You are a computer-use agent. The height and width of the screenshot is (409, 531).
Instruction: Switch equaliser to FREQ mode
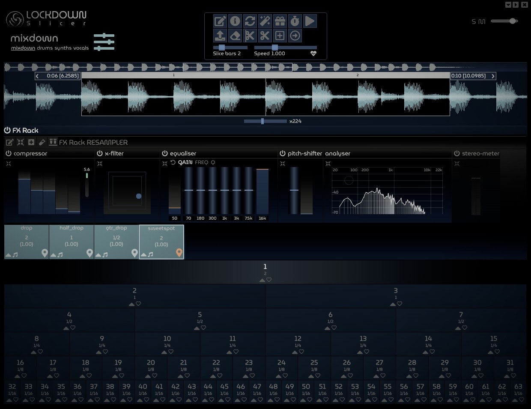pos(202,162)
